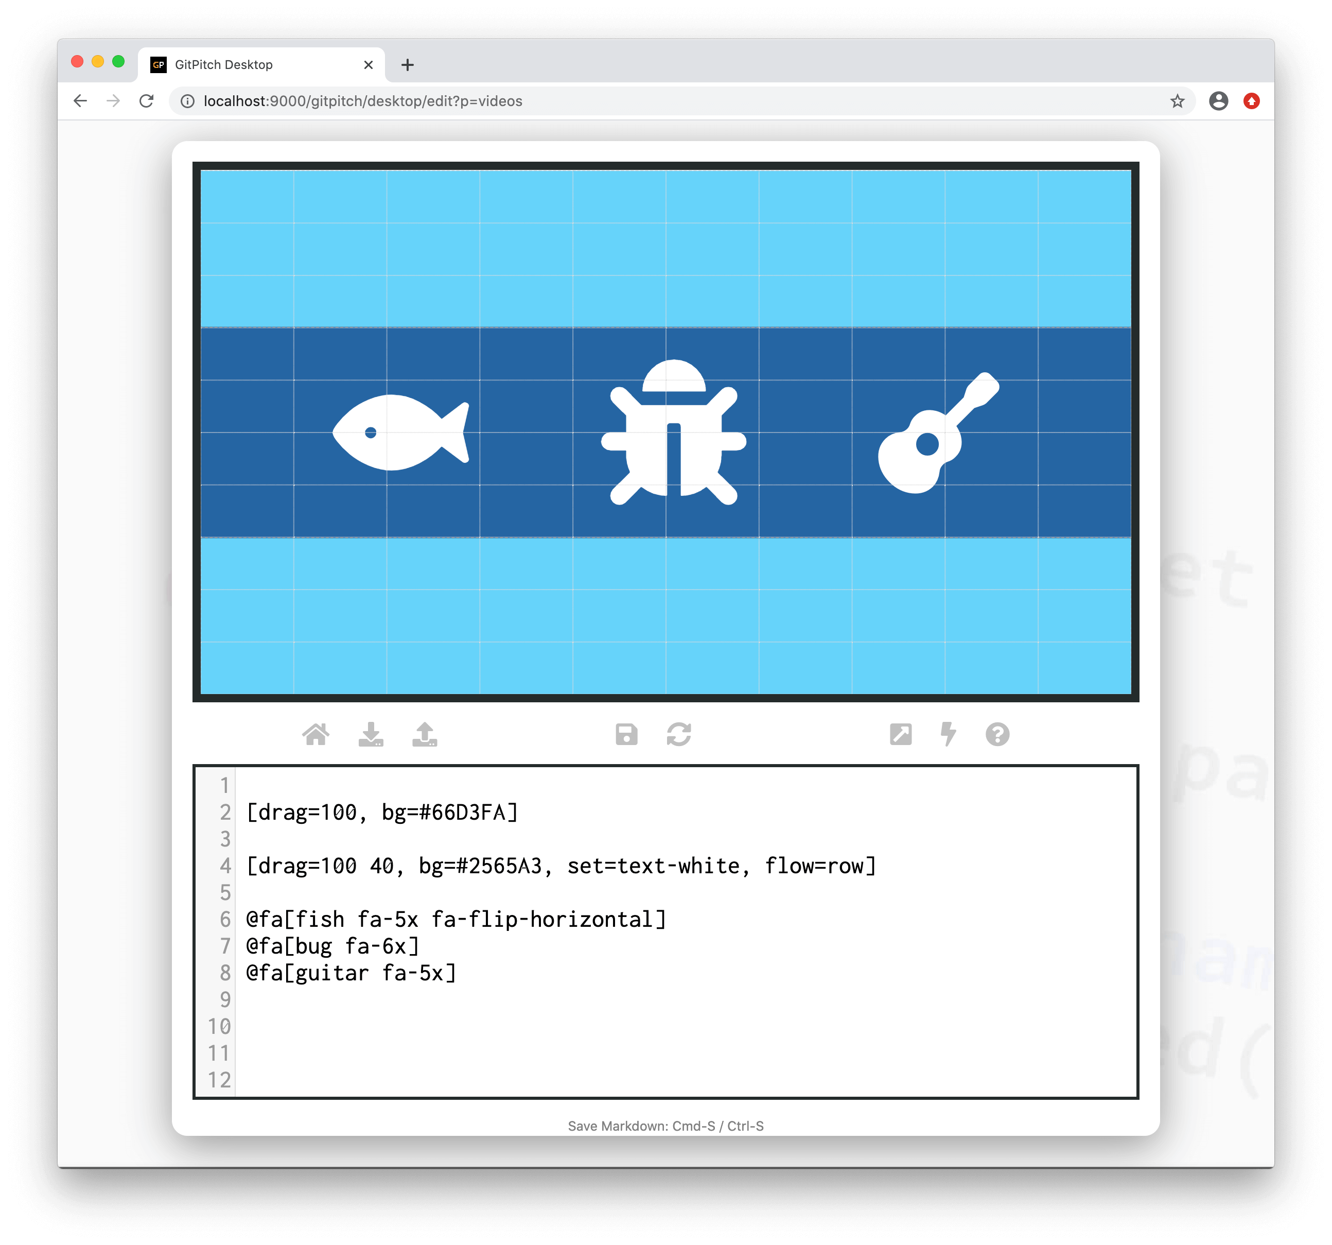Click the upload icon in the toolbar

point(425,734)
